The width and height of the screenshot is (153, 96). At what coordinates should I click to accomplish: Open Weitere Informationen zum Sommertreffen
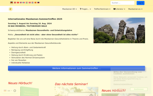76,68
